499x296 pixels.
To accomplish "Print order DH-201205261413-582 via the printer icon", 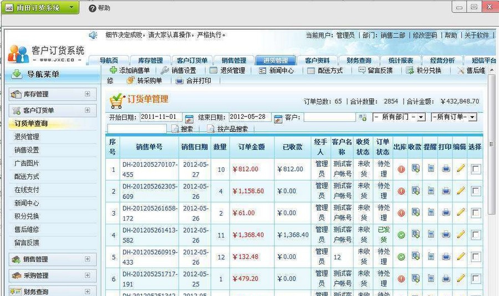I will click(x=446, y=234).
